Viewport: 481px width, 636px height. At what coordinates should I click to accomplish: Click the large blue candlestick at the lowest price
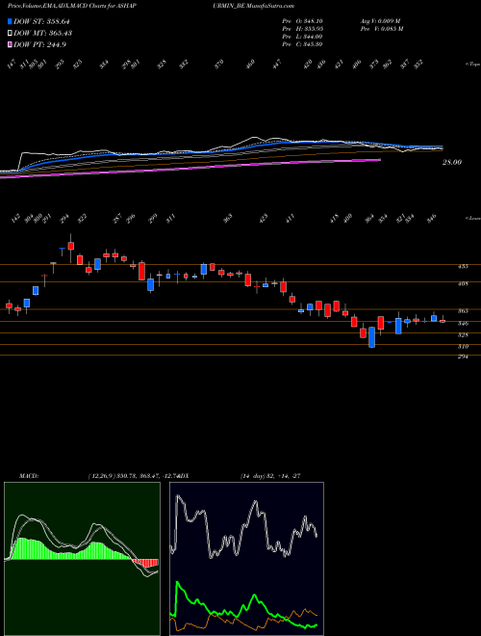(371, 337)
